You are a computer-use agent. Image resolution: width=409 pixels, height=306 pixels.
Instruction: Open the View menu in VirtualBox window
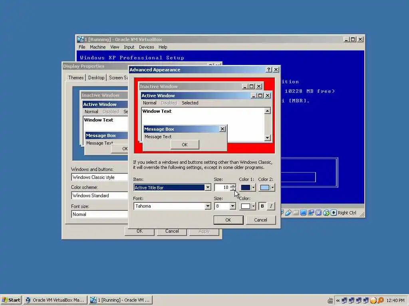click(x=115, y=47)
